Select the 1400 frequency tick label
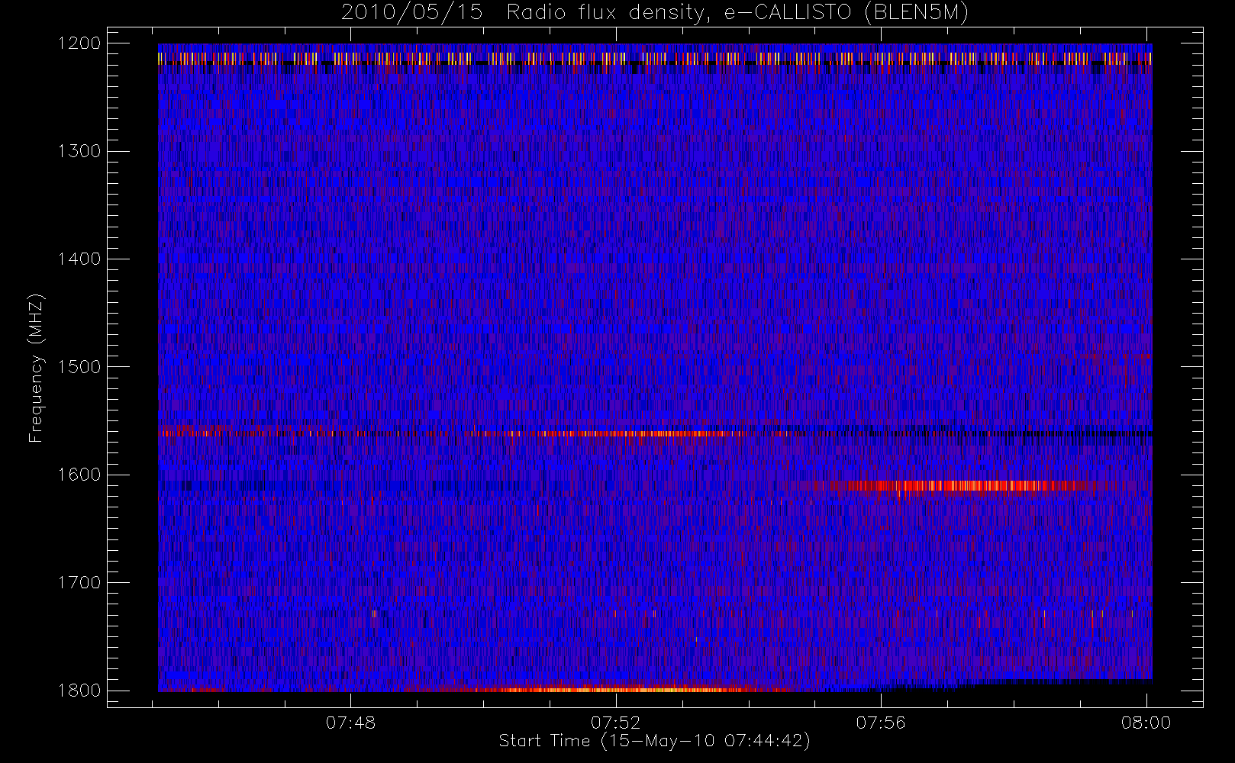 (79, 259)
